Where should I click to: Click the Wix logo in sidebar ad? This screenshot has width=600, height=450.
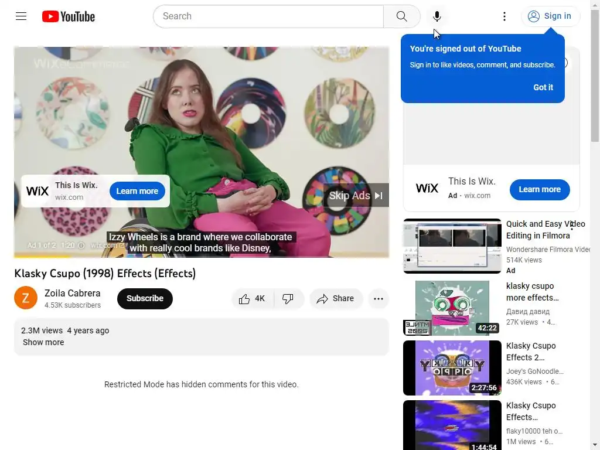(427, 188)
